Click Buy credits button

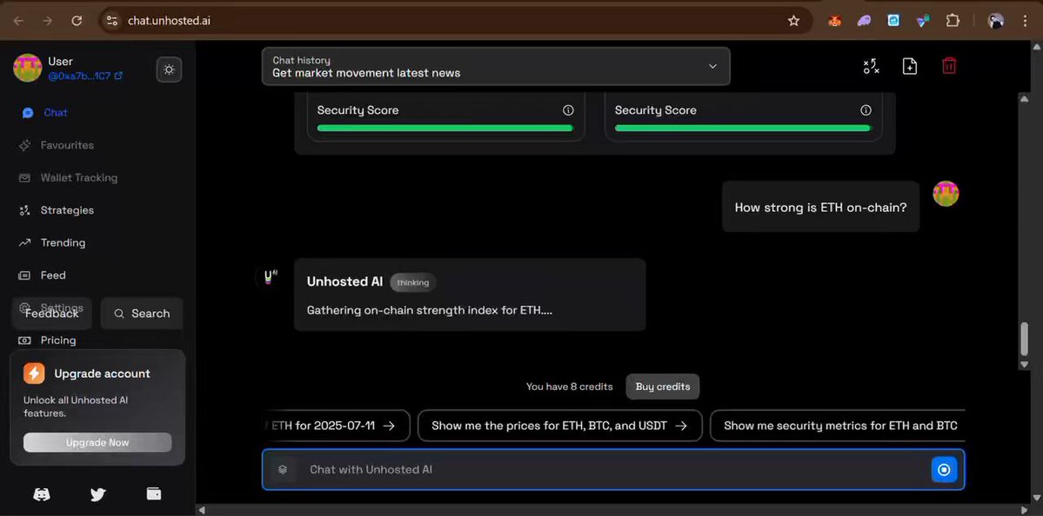(663, 387)
